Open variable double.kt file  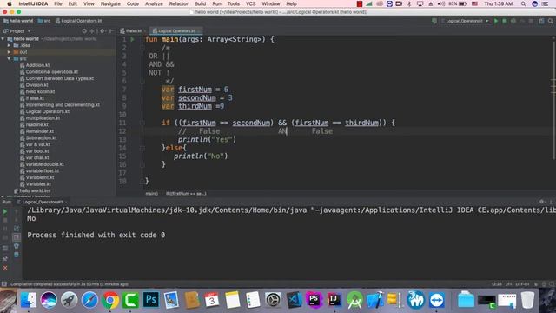click(x=44, y=164)
